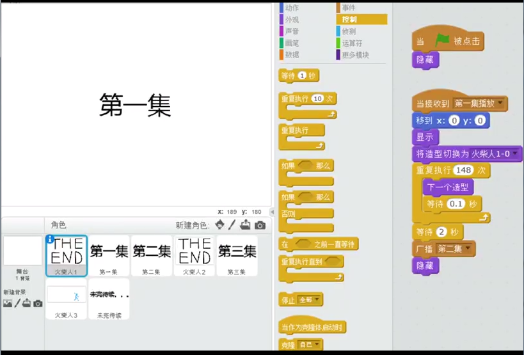
Task: Paint a new sprite with brush icon
Action: point(232,225)
